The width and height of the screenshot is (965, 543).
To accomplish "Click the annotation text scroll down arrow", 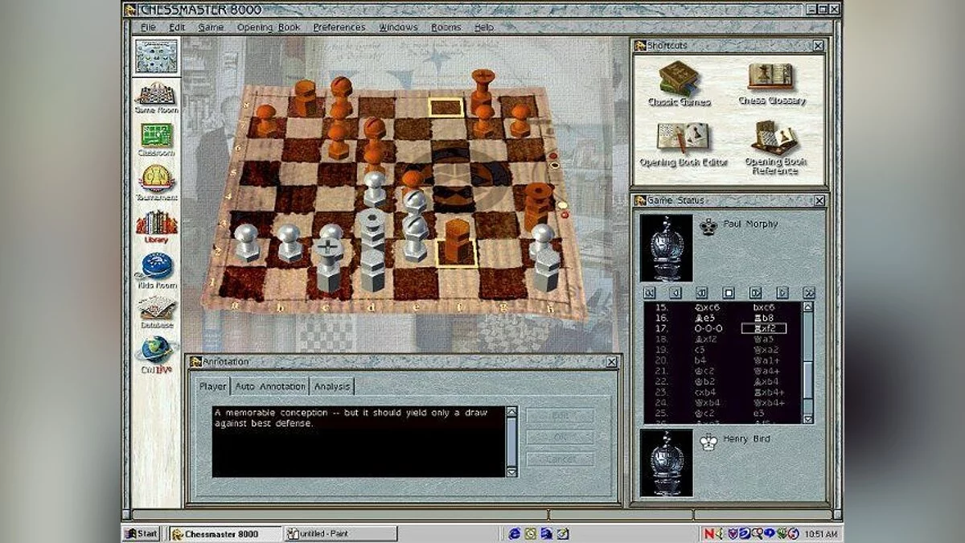I will pos(511,472).
